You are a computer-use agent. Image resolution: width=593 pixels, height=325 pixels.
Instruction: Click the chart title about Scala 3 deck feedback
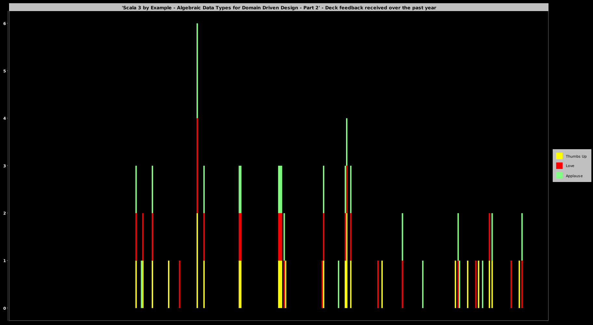coord(279,7)
